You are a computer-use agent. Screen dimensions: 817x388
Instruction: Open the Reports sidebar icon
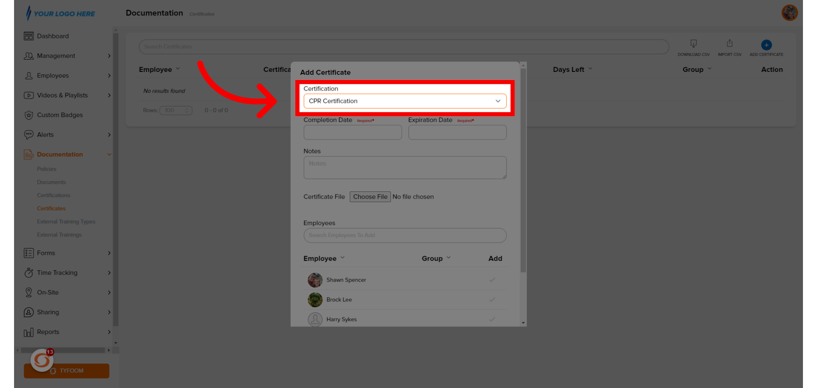pyautogui.click(x=29, y=332)
